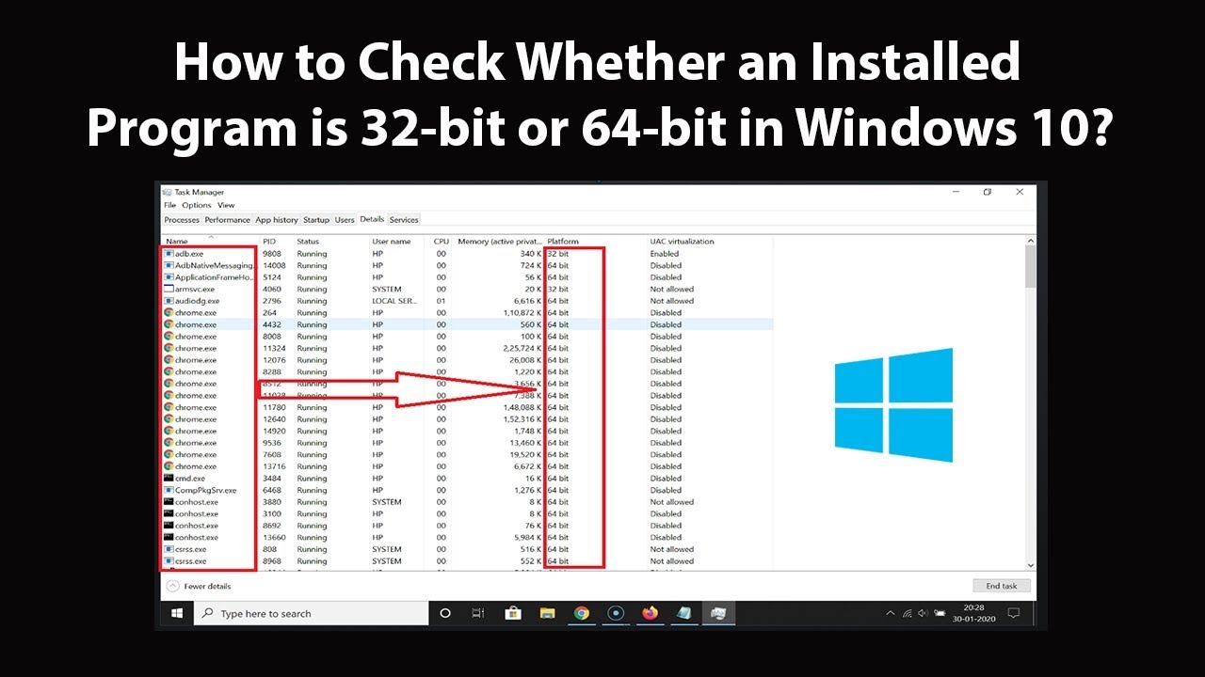Select conhost.exe row with PID 13660
This screenshot has width=1205, height=677.
tap(468, 538)
